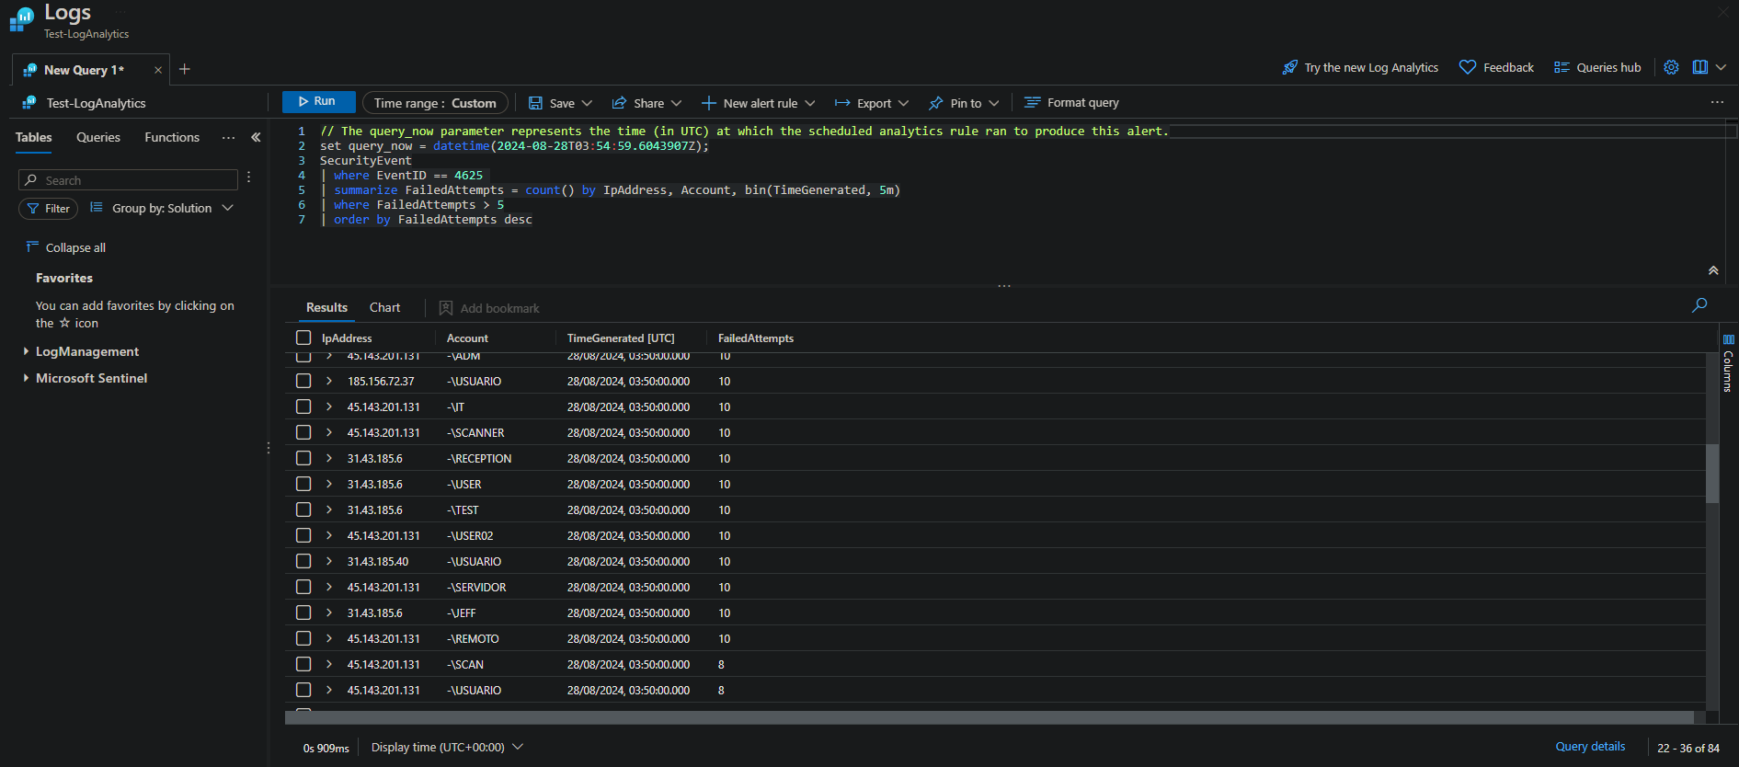The height and width of the screenshot is (767, 1739).
Task: Click the Save disk icon
Action: [535, 103]
